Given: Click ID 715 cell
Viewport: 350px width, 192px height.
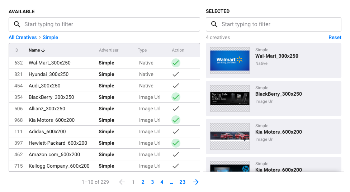Looking at the screenshot, I should pyautogui.click(x=19, y=166).
